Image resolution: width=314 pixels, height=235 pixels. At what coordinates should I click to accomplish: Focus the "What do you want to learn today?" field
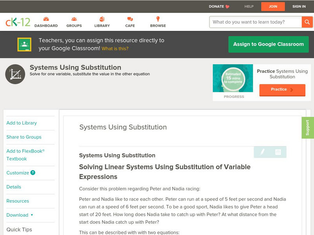click(256, 22)
